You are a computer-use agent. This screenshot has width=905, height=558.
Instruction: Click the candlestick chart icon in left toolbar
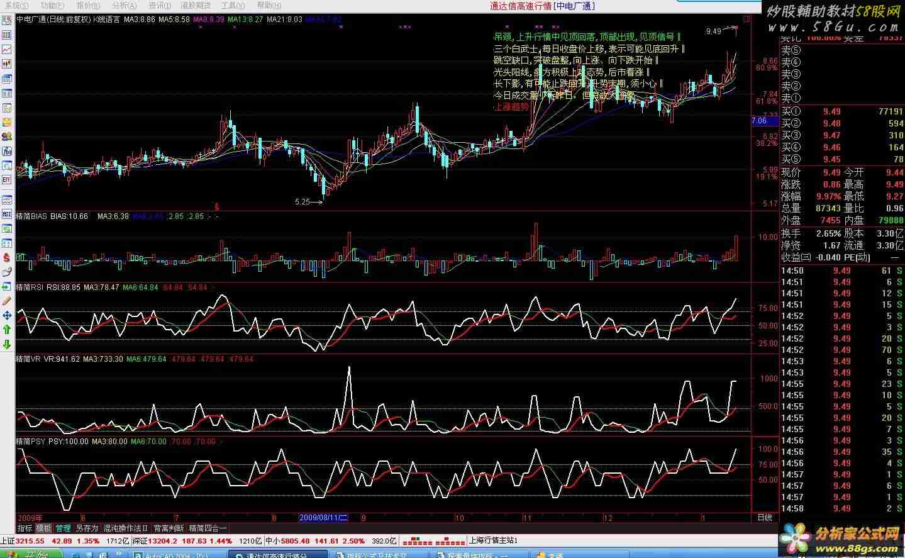point(7,64)
